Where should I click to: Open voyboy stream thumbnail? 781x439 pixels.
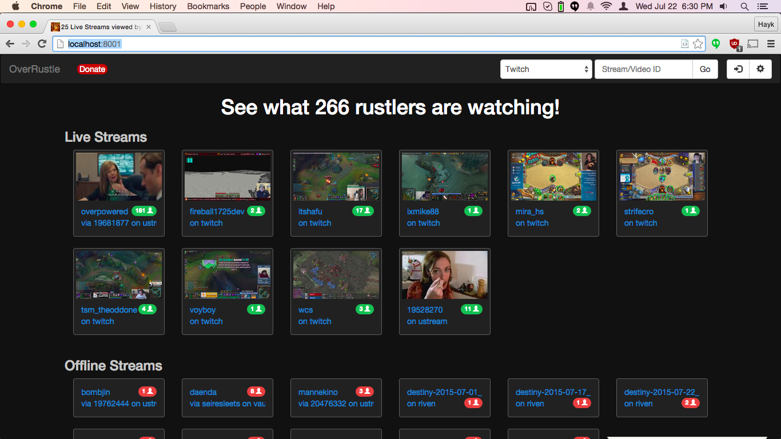[x=228, y=274]
